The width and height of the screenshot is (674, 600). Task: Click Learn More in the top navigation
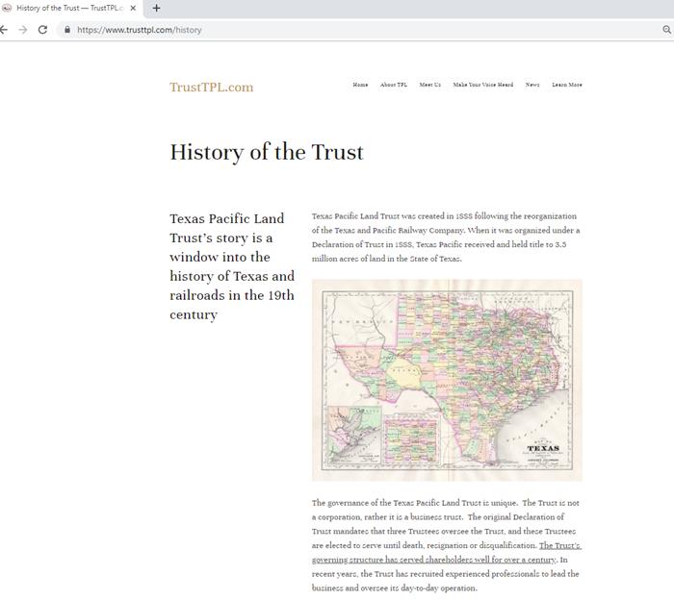(x=566, y=85)
